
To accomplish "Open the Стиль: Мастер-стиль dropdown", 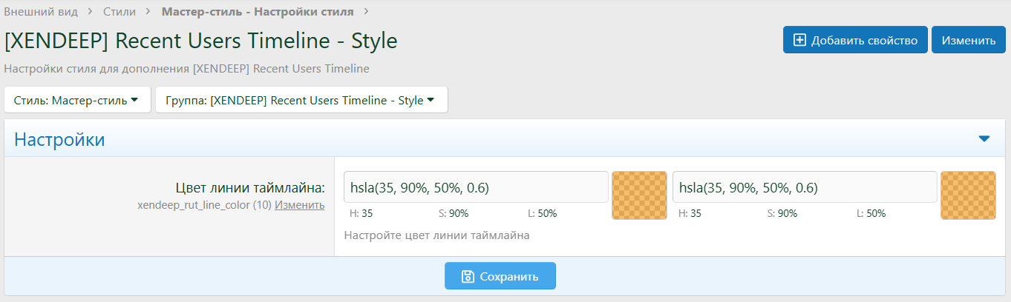I will click(77, 100).
